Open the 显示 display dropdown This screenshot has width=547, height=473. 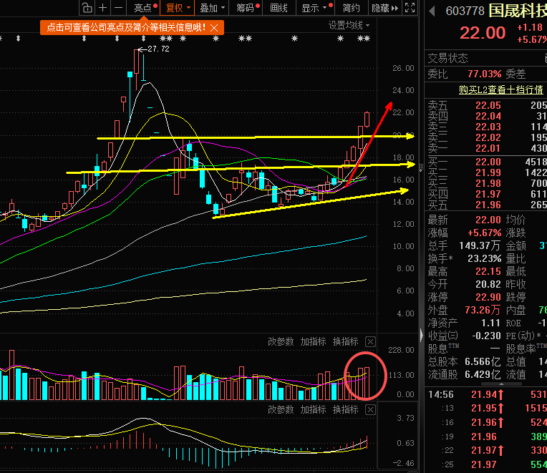tap(314, 8)
